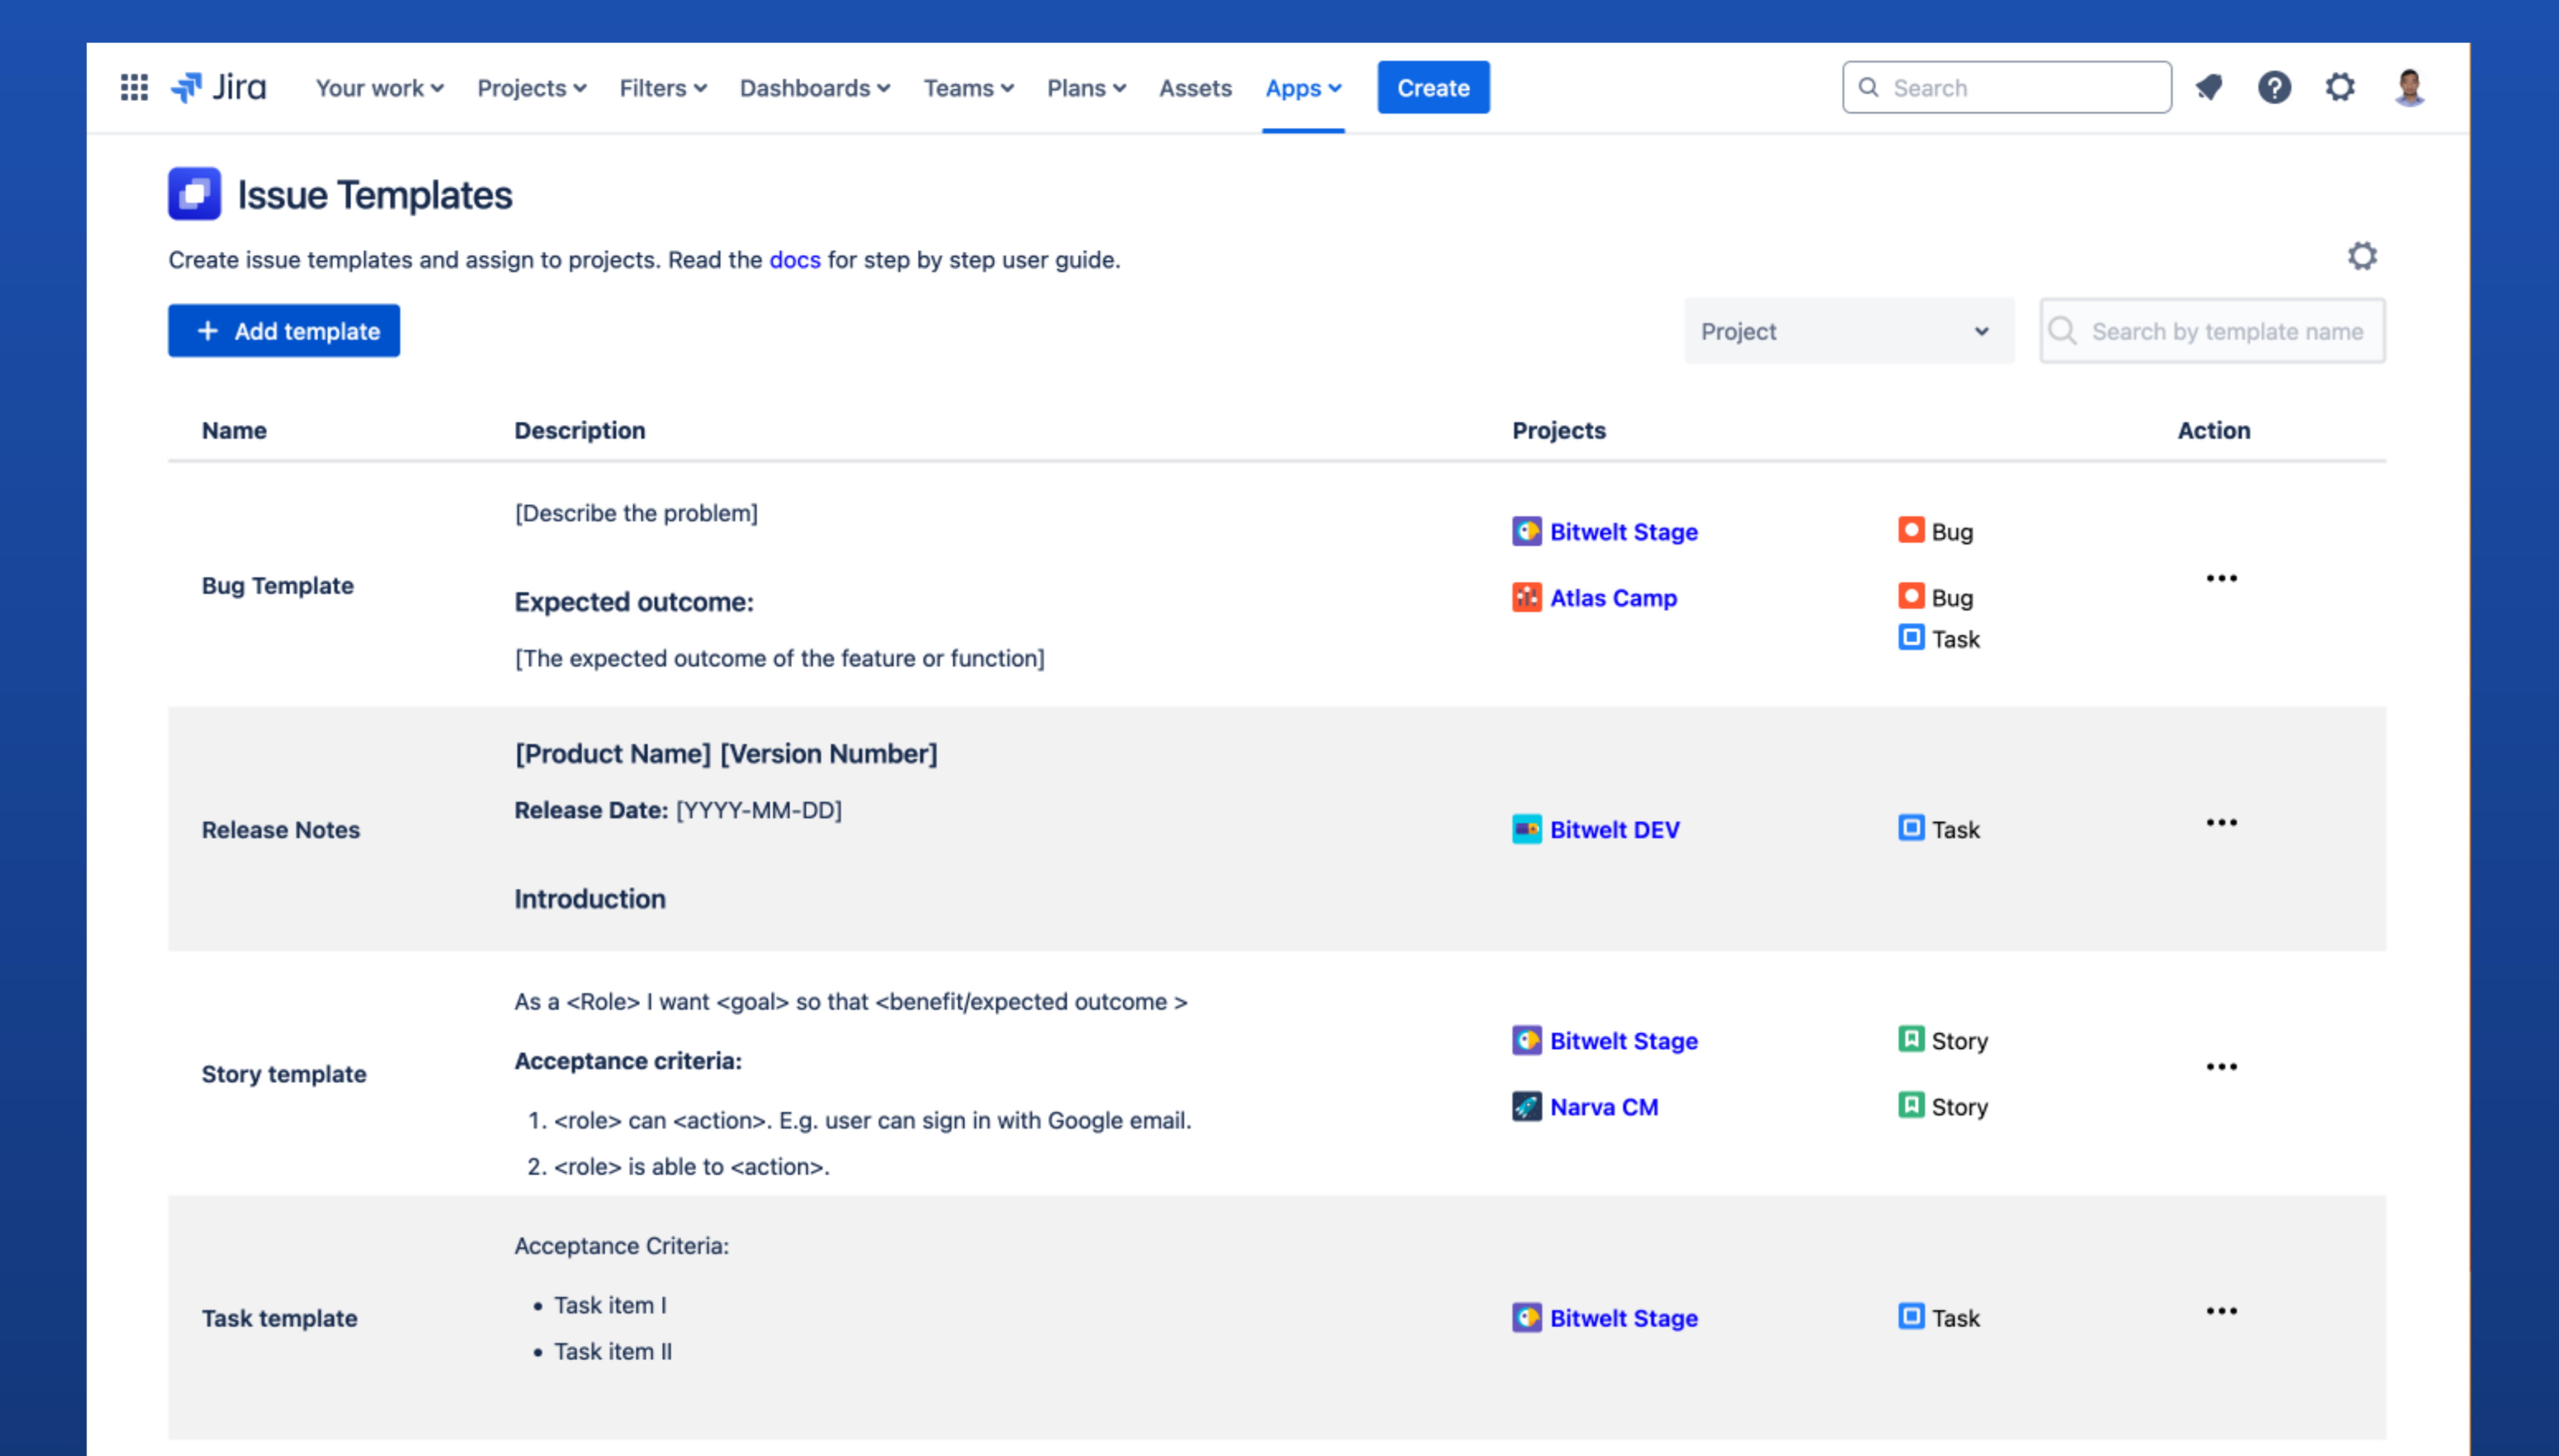Expand the Project filter dropdown
This screenshot has height=1456, width=2559.
pyautogui.click(x=1848, y=331)
